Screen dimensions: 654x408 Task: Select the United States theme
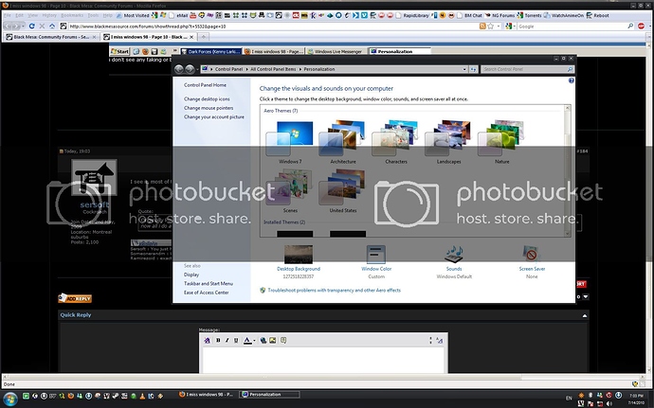[x=343, y=191]
